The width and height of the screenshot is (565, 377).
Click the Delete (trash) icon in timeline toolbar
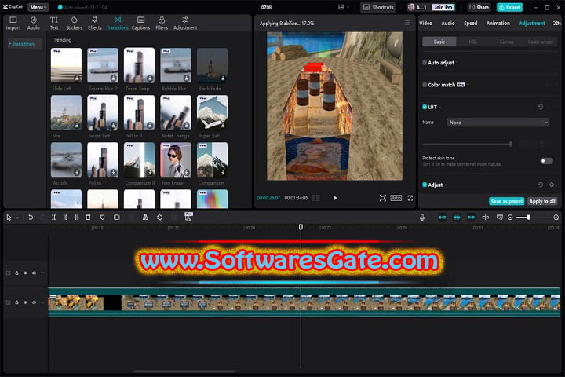(x=88, y=218)
